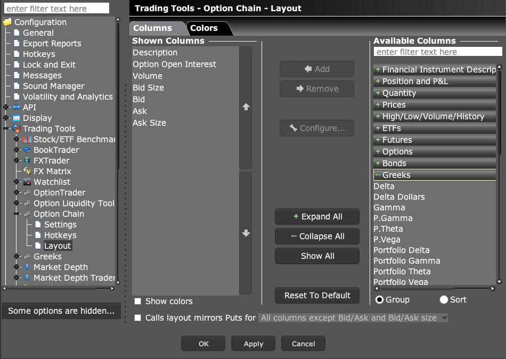Click the Stock/ETF Benchmark chart icon
506x359 pixels.
[27, 139]
